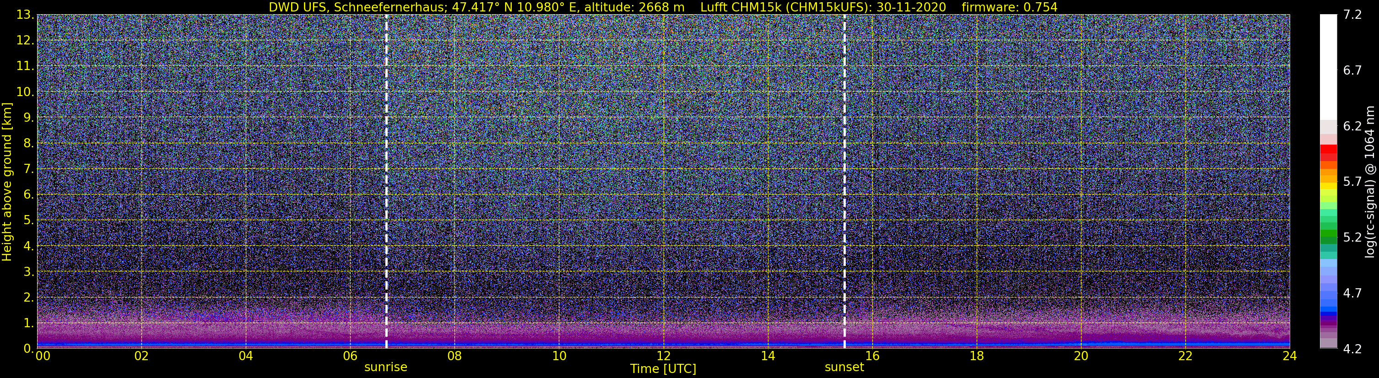Image resolution: width=1379 pixels, height=378 pixels.
Task: Click the 'firmware: 0.754' title text
Action: pos(1009,7)
